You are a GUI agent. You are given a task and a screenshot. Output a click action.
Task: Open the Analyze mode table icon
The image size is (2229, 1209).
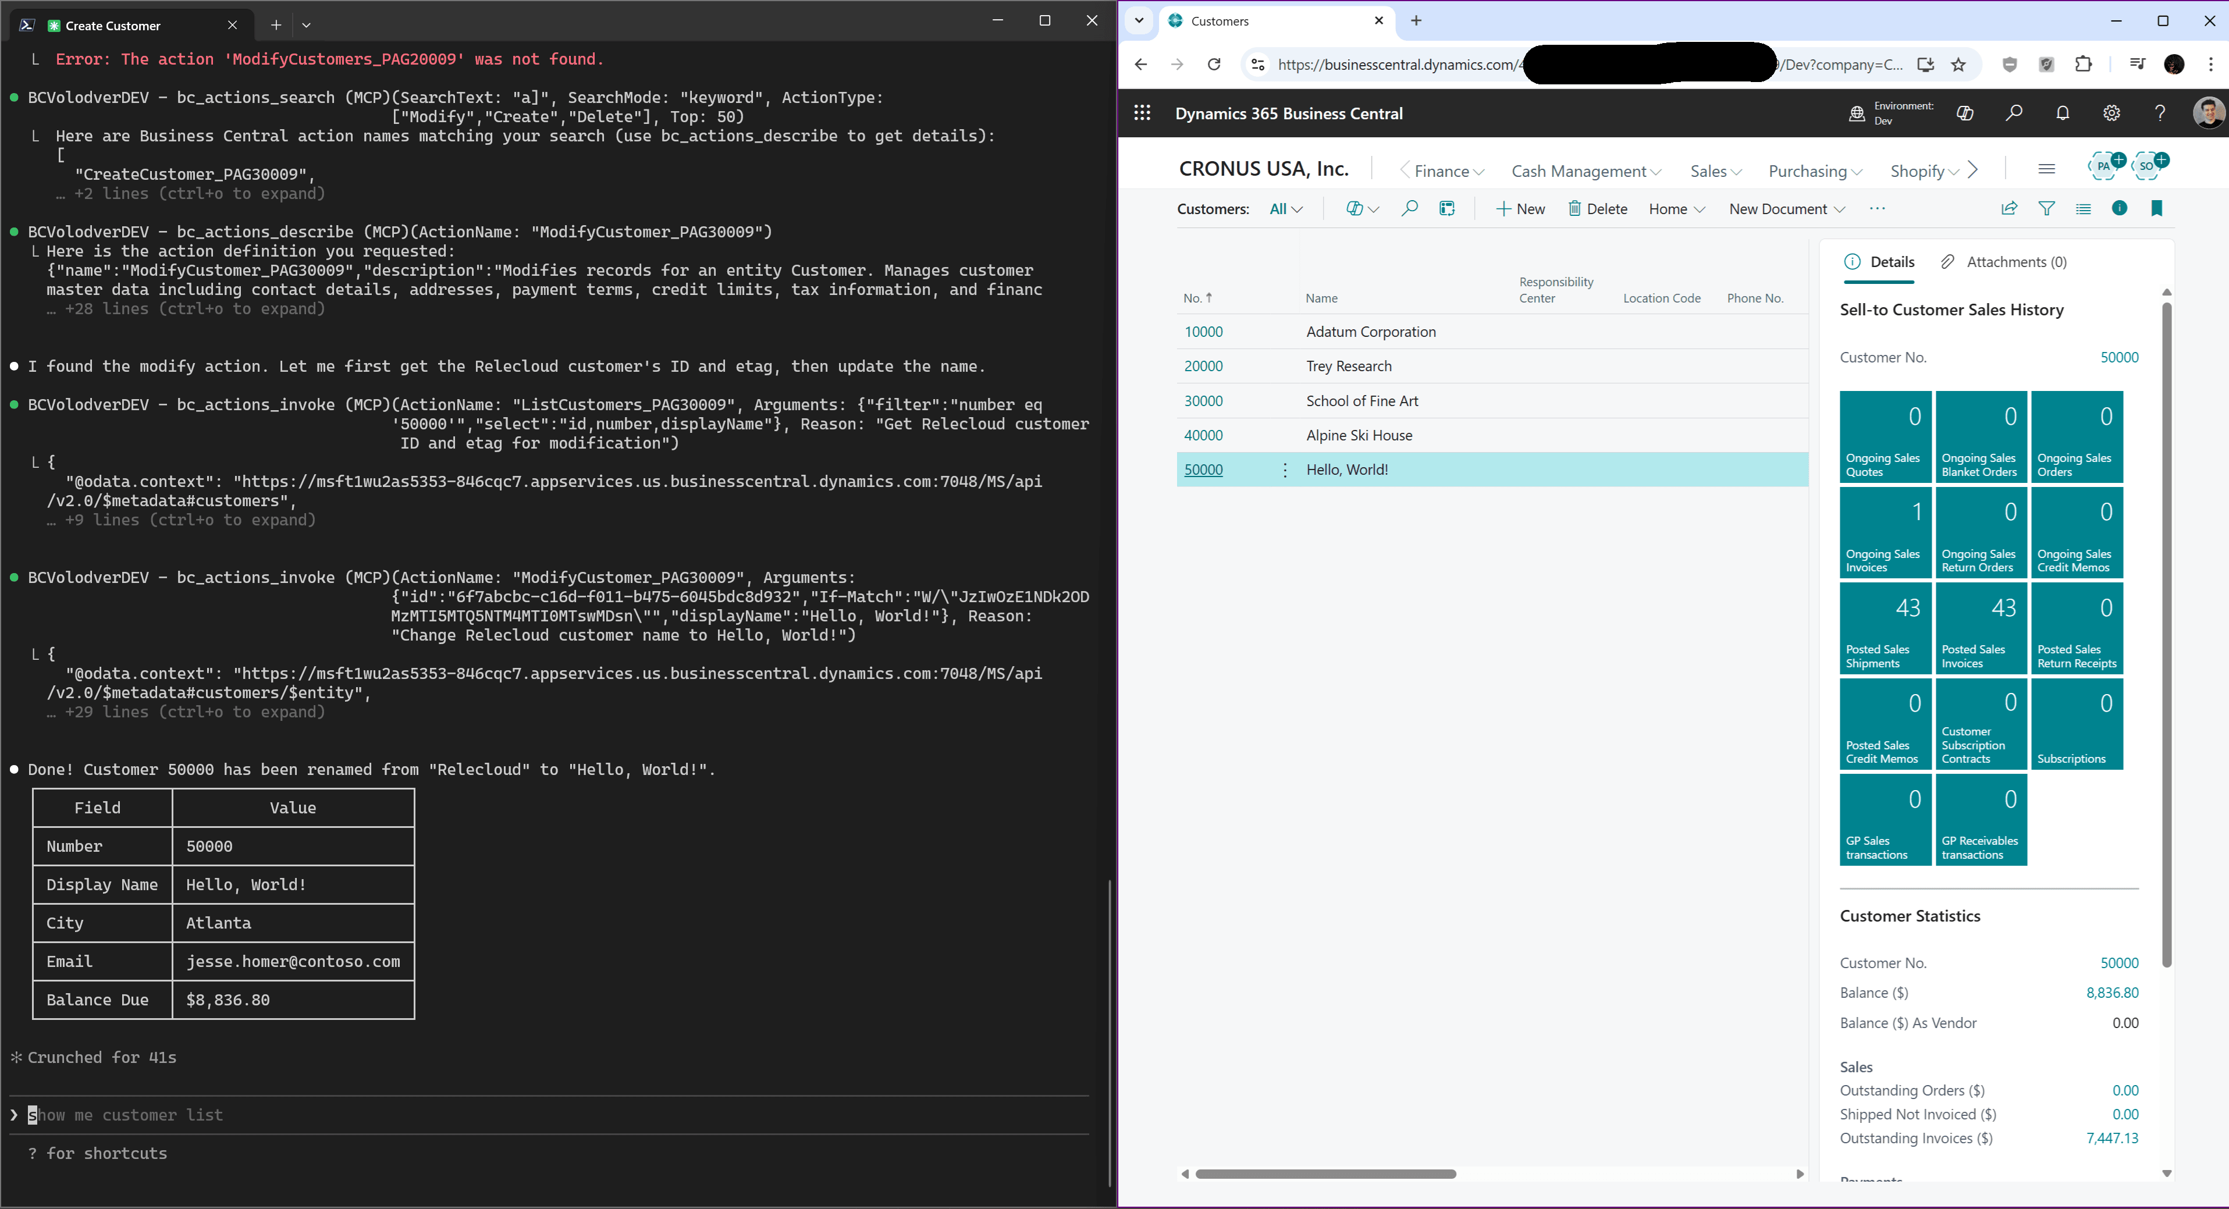tap(1447, 208)
